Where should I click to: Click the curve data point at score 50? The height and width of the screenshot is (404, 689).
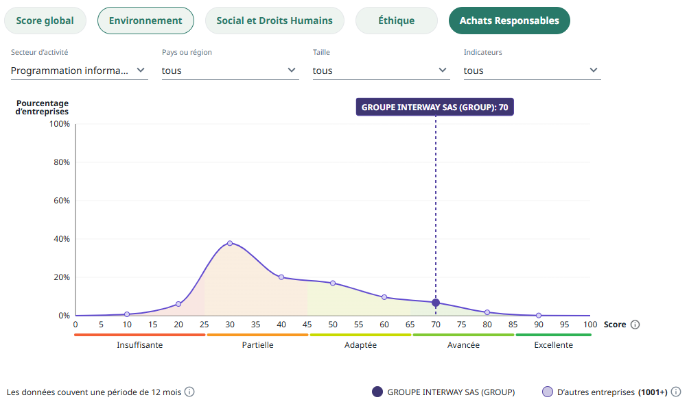(333, 283)
